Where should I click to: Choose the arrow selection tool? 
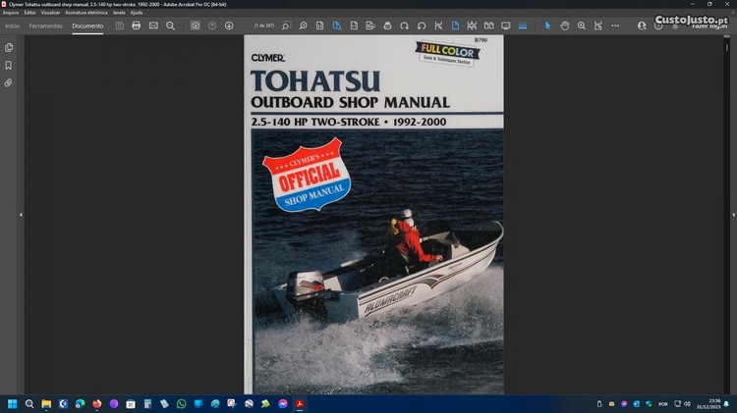point(548,26)
